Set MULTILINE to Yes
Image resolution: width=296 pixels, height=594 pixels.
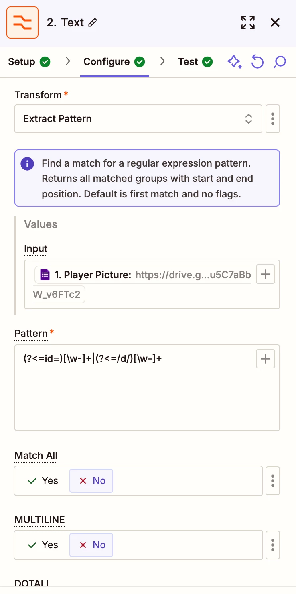[43, 545]
